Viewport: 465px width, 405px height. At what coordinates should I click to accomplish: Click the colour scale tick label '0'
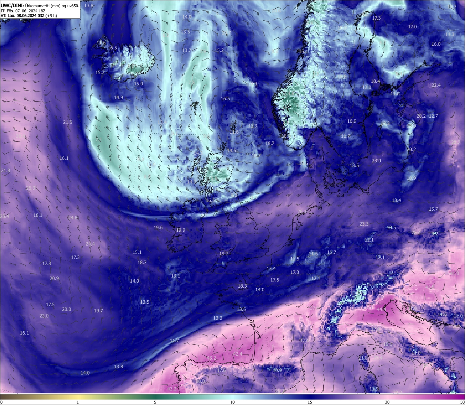[x=1, y=402]
